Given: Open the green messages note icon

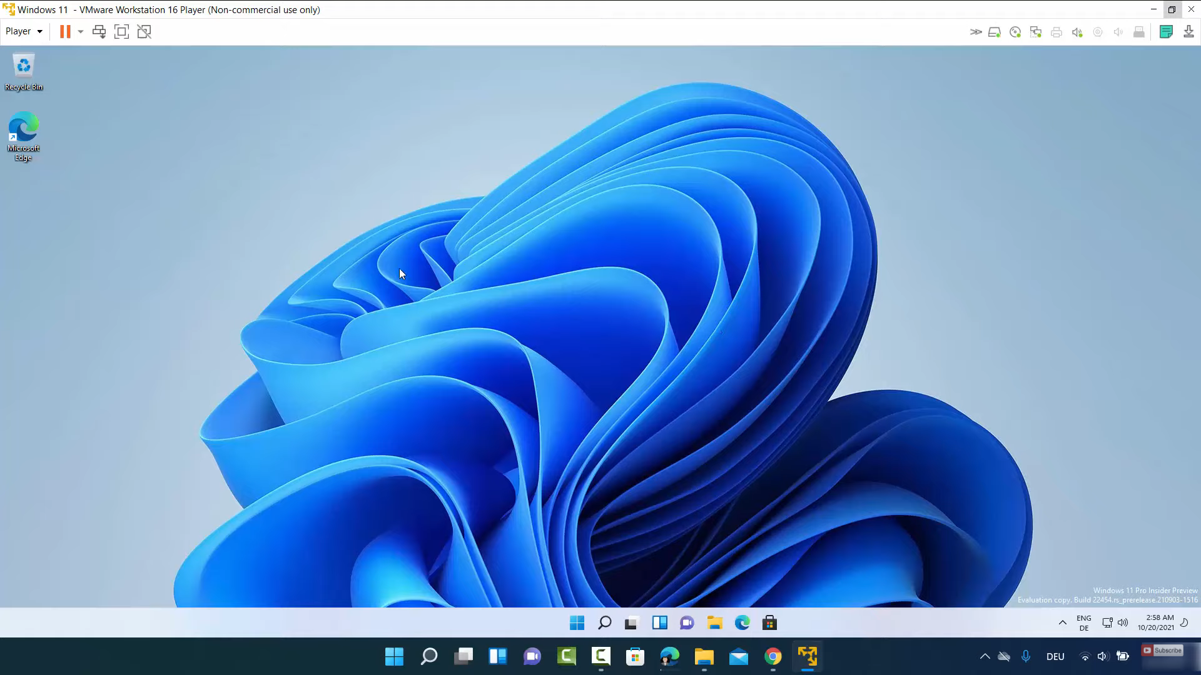Looking at the screenshot, I should click(x=1166, y=32).
